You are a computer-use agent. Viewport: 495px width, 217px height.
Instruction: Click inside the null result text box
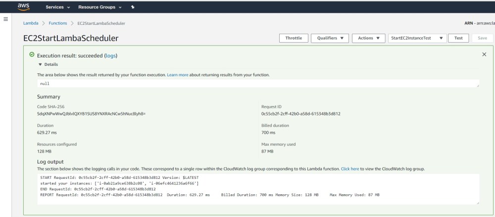[x=257, y=84]
